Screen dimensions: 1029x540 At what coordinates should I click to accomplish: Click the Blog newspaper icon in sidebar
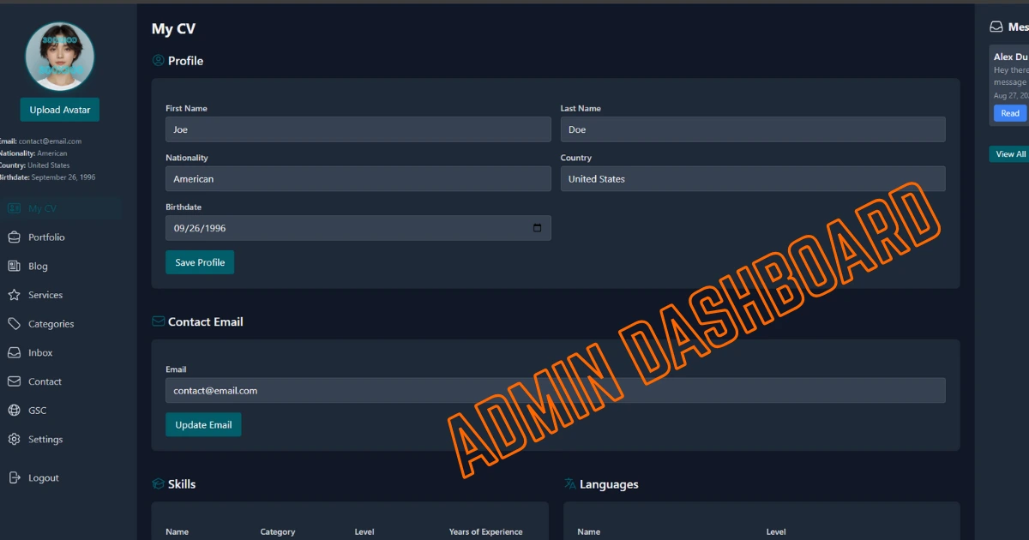point(14,267)
